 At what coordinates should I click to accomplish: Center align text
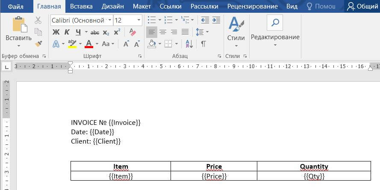coord(163,32)
